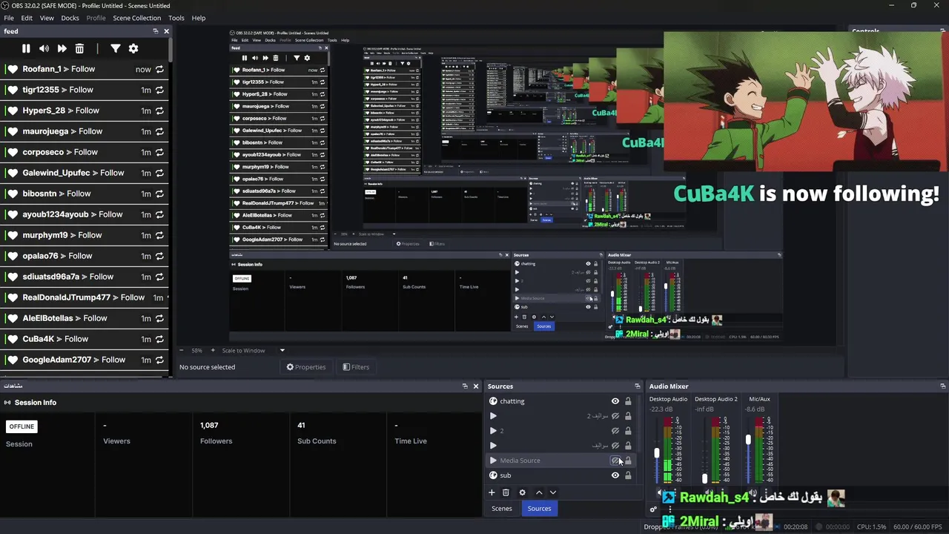Show the Media Source source
Viewport: 949px width, 534px height.
click(x=615, y=461)
